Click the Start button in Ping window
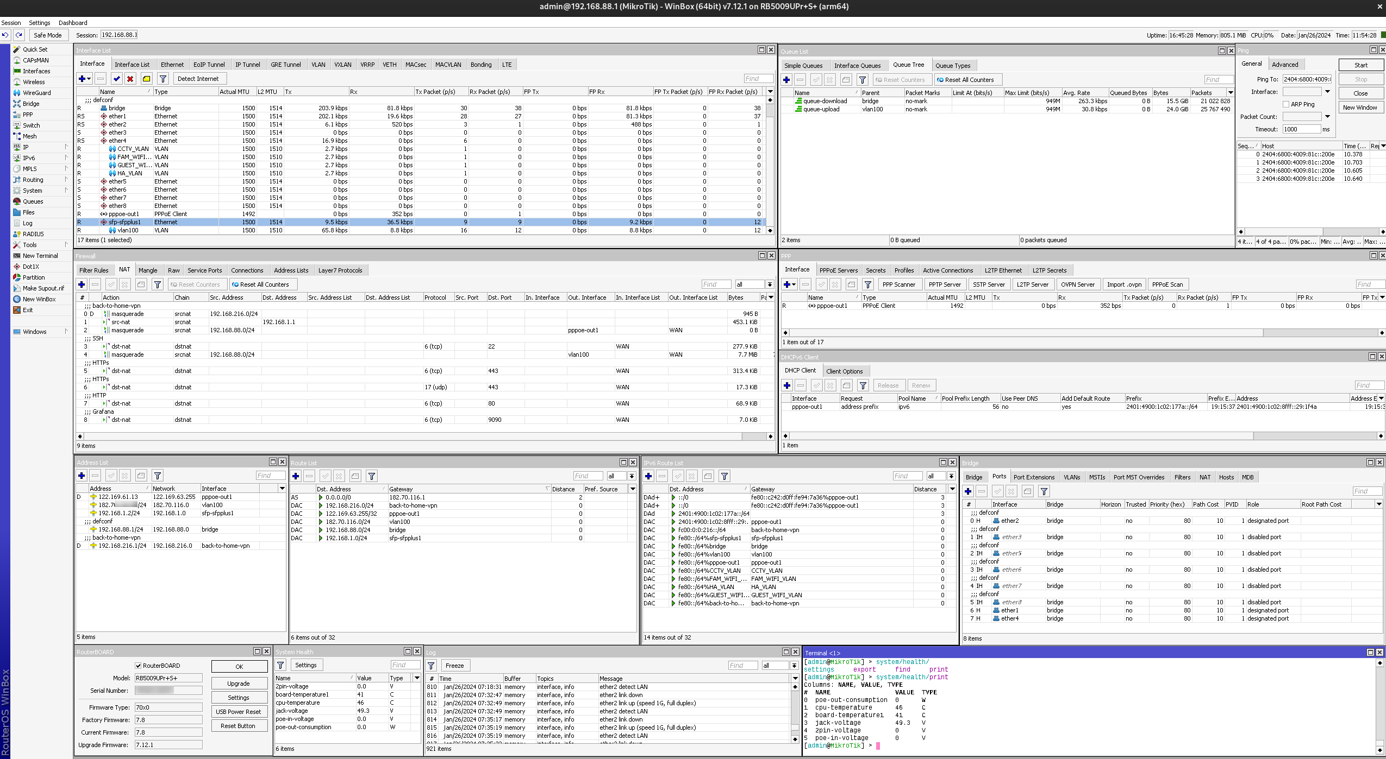The image size is (1386, 759). [x=1360, y=65]
